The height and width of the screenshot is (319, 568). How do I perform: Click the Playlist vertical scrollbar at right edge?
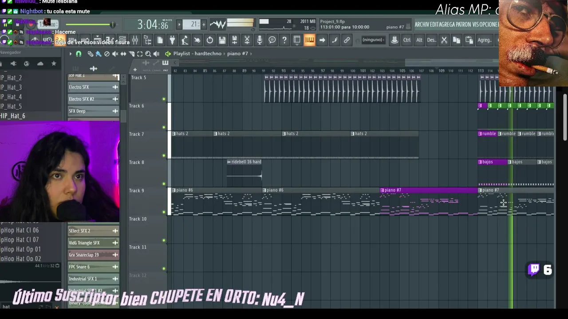coord(565,118)
